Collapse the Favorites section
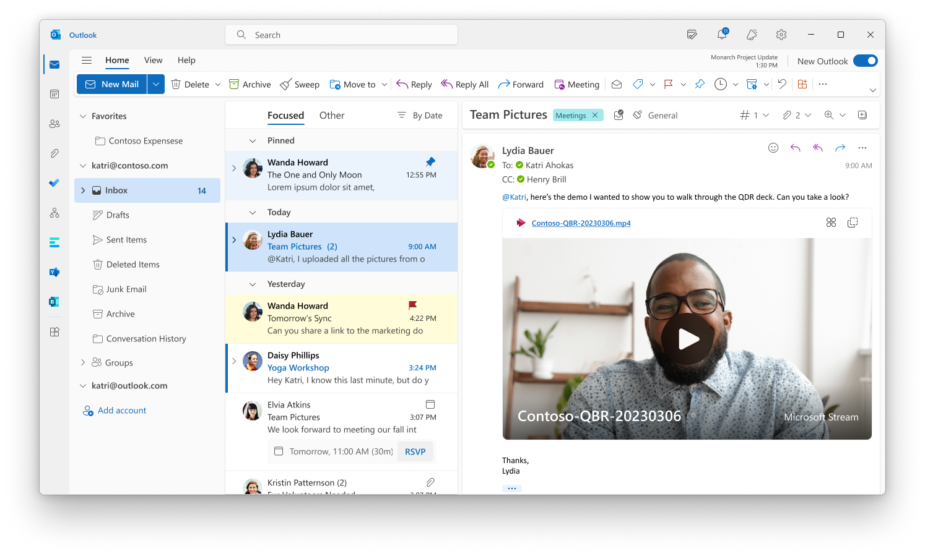925x554 pixels. coord(83,116)
